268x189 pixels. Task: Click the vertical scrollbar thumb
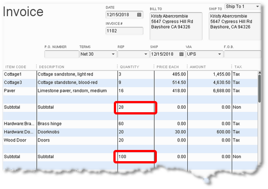coord(259,88)
